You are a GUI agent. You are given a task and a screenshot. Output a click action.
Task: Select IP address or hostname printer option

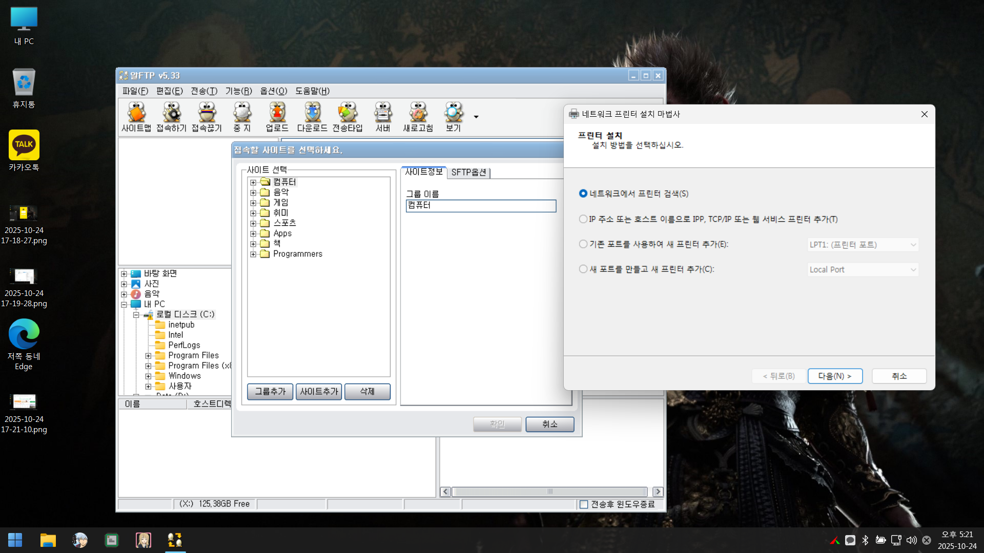(x=583, y=219)
